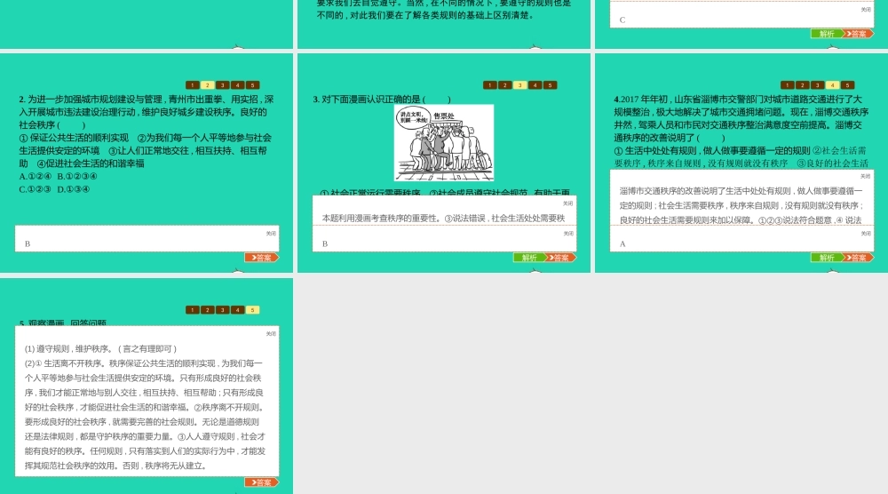Select question tab 5 on the question 2 slide
The height and width of the screenshot is (494, 888).
click(x=252, y=85)
